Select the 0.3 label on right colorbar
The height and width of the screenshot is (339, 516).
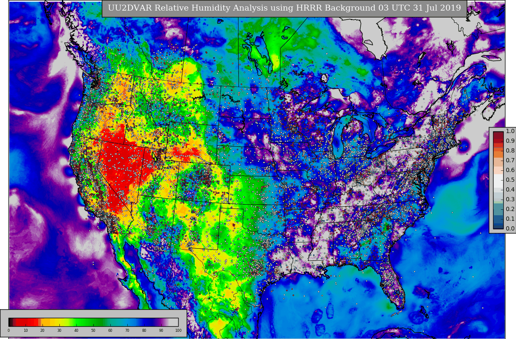[x=510, y=200]
